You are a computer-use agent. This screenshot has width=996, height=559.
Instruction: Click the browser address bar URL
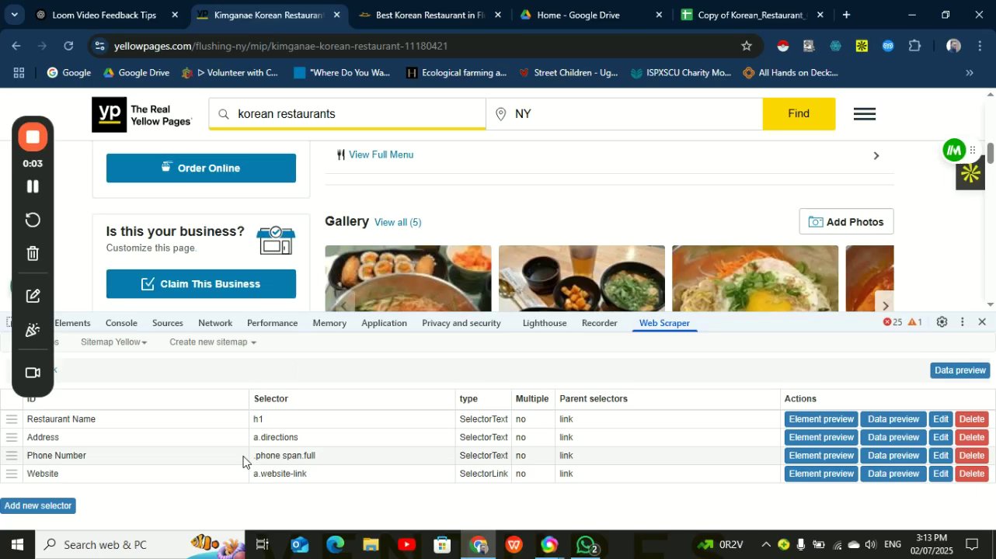[280, 46]
